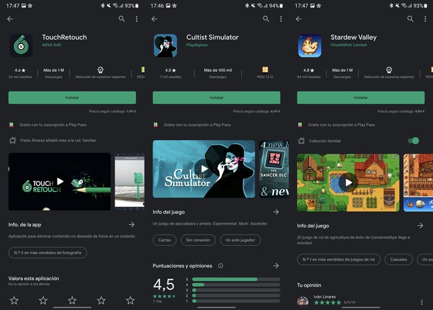The width and height of the screenshot is (433, 310).
Task: Open search on the TouchRetouch screen
Action: (x=122, y=19)
